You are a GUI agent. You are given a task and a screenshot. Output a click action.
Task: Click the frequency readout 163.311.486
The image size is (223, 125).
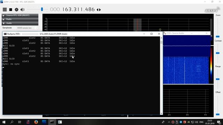pyautogui.click(x=78, y=9)
